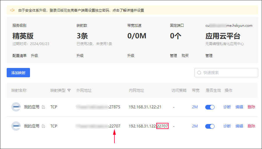Click the hskyun.com domain text

click(x=229, y=26)
